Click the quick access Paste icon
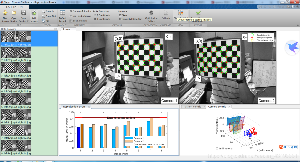The height and width of the screenshot is (162, 300). [x=274, y=7]
